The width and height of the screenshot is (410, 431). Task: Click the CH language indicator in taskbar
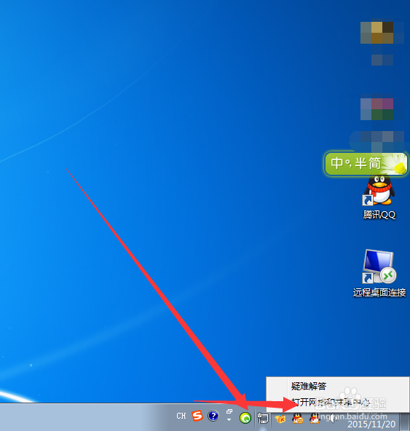point(181,416)
